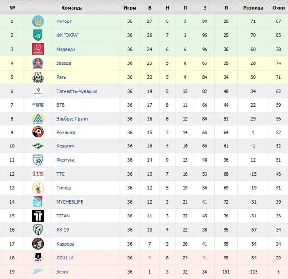Click the Ромашка team logo
This screenshot has width=288, height=279.
38,132
